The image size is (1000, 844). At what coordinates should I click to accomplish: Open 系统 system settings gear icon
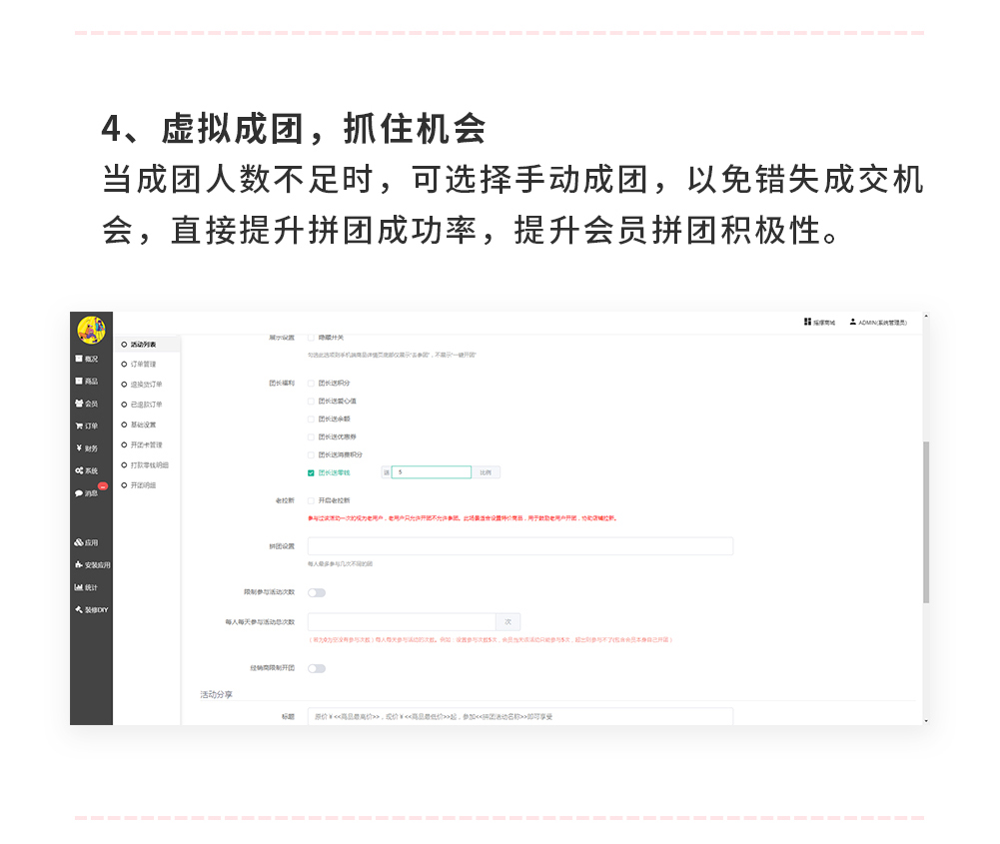click(x=79, y=470)
